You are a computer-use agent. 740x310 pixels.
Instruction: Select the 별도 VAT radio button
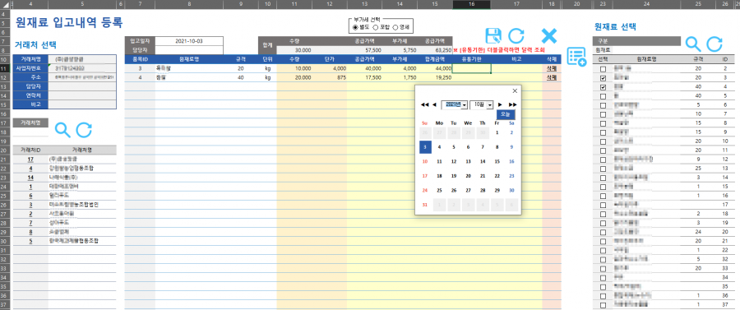tap(355, 27)
